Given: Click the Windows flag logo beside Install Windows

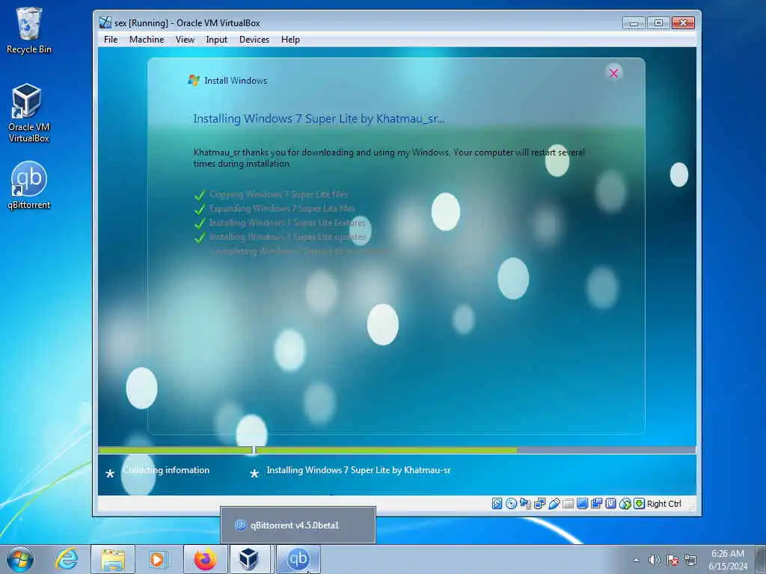Looking at the screenshot, I should point(194,81).
